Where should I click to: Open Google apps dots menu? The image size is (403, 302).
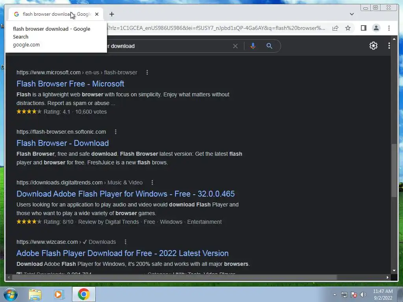click(389, 46)
